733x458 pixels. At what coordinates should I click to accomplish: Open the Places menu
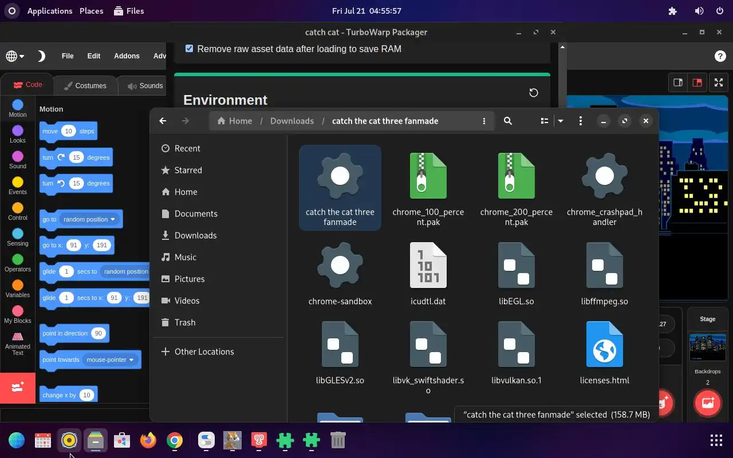click(x=91, y=11)
